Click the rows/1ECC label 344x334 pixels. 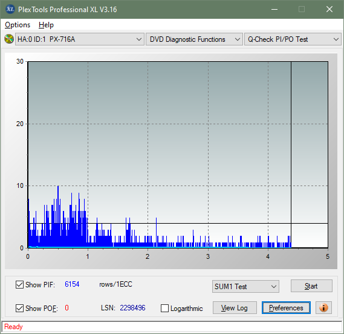[115, 284]
